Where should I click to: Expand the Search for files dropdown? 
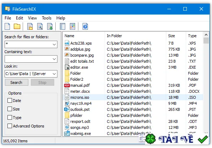54,44
